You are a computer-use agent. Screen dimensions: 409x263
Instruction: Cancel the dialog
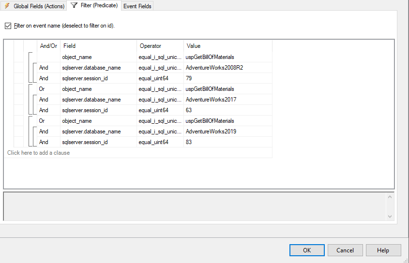[x=345, y=250]
